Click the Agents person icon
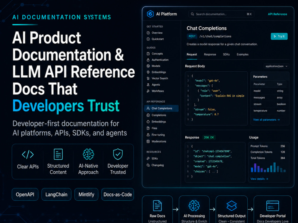The image size is (298, 223). coord(148,85)
